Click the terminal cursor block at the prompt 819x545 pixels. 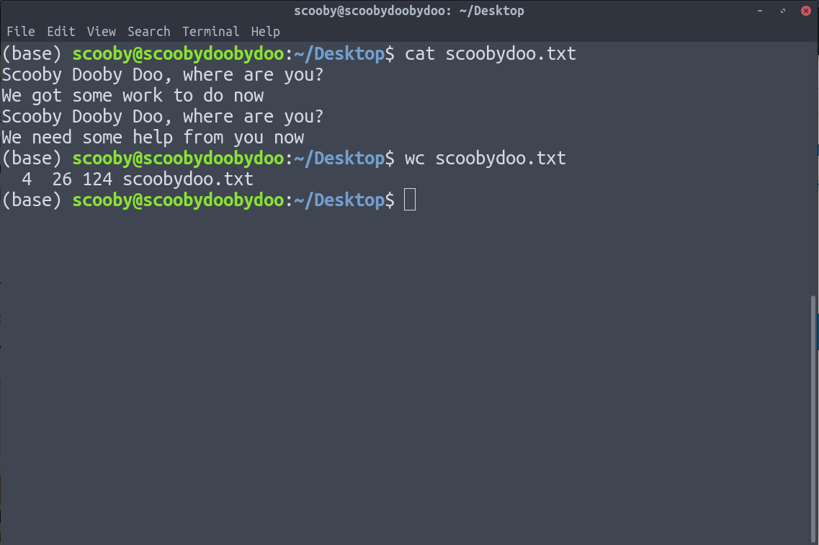(x=410, y=200)
